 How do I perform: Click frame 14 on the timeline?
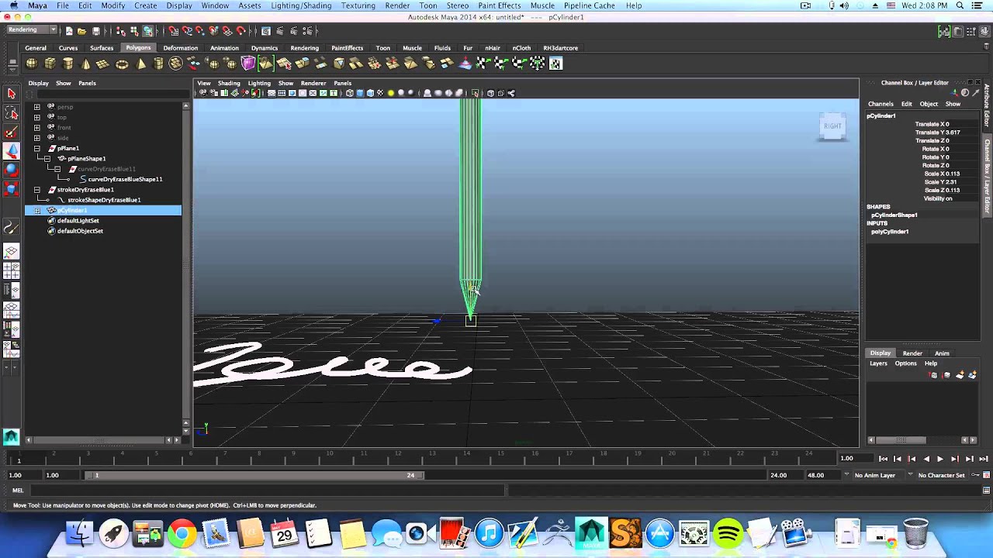(466, 457)
